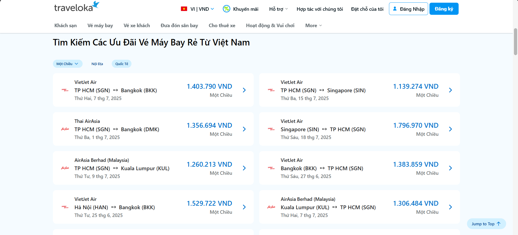Click arrow on 1.306.484 VND flight card
The image size is (518, 235).
tap(451, 207)
